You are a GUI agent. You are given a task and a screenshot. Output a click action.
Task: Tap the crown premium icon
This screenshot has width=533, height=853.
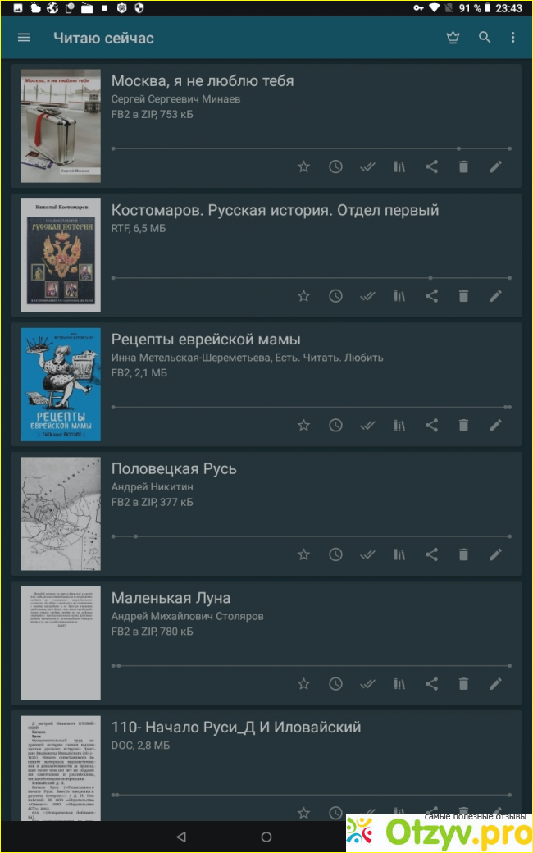pyautogui.click(x=453, y=38)
